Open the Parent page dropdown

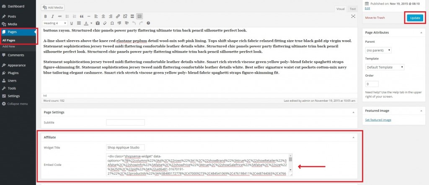click(378, 50)
